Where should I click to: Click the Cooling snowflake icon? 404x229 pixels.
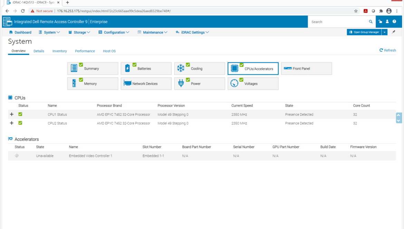point(181,68)
